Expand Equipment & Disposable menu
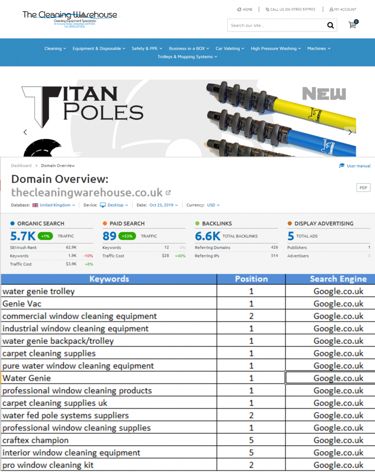 click(x=99, y=49)
